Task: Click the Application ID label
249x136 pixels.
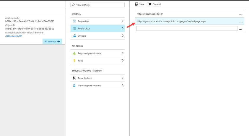Action: (12, 18)
